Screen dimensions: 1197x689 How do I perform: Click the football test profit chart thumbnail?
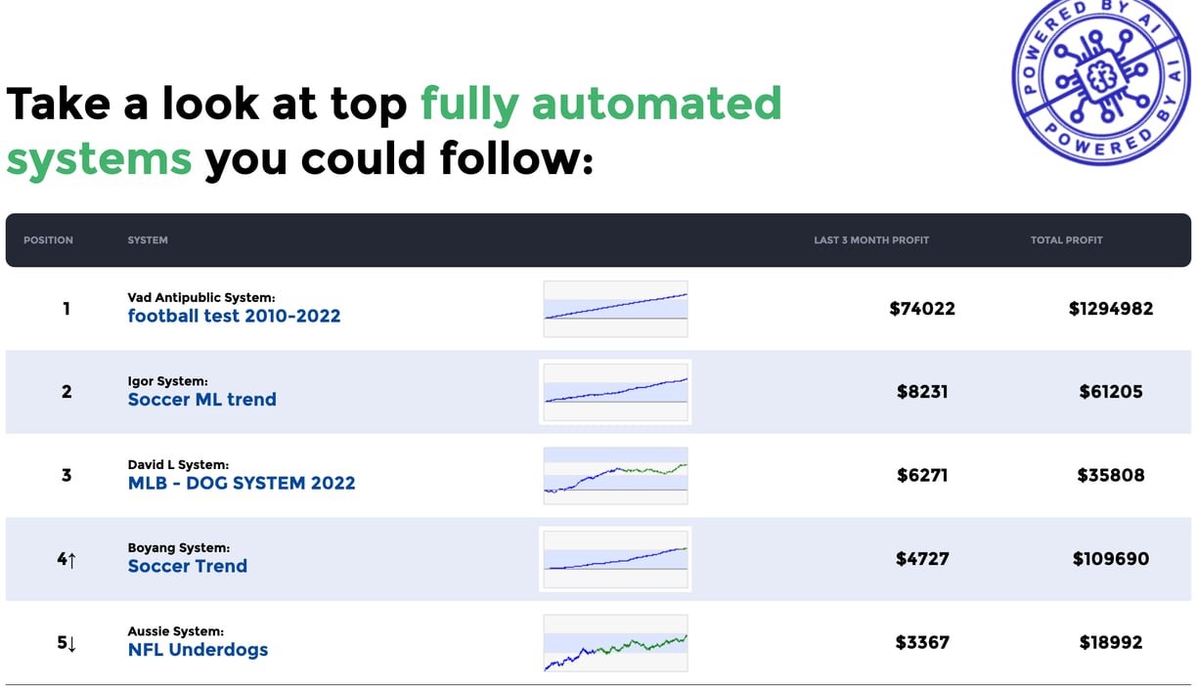[x=615, y=309]
